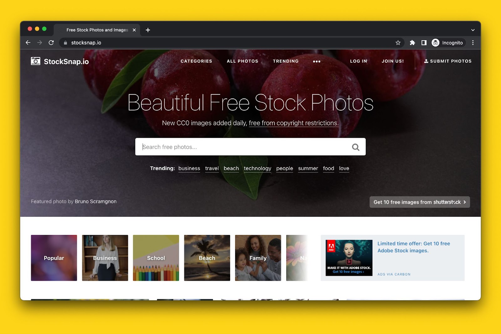Click the magnifying glass search icon
The width and height of the screenshot is (501, 334).
[x=355, y=147]
